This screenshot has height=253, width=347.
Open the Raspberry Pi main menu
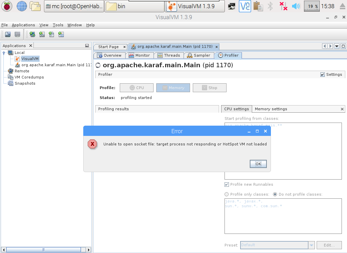7,6
